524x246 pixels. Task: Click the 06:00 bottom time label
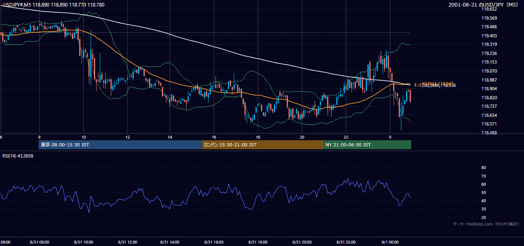[5, 242]
